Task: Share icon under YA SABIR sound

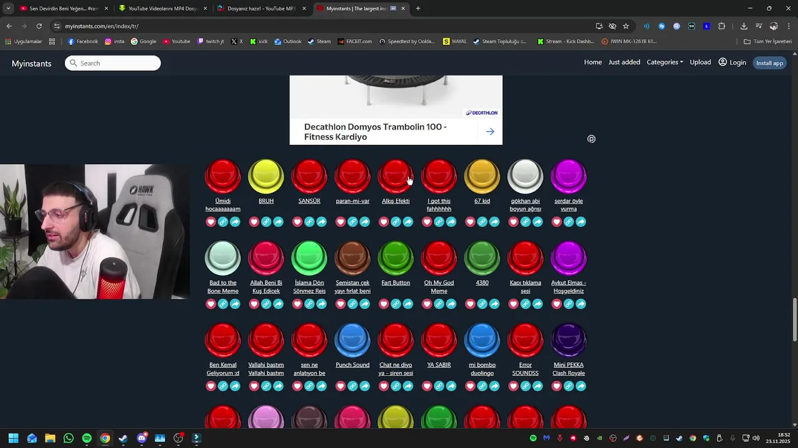Action: point(451,386)
